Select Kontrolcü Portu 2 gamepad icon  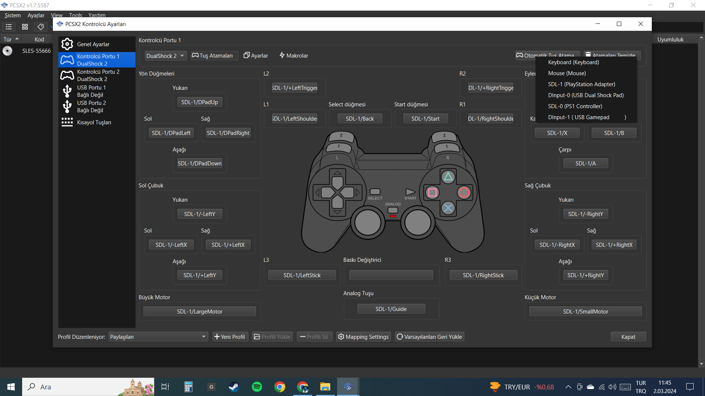(x=67, y=75)
